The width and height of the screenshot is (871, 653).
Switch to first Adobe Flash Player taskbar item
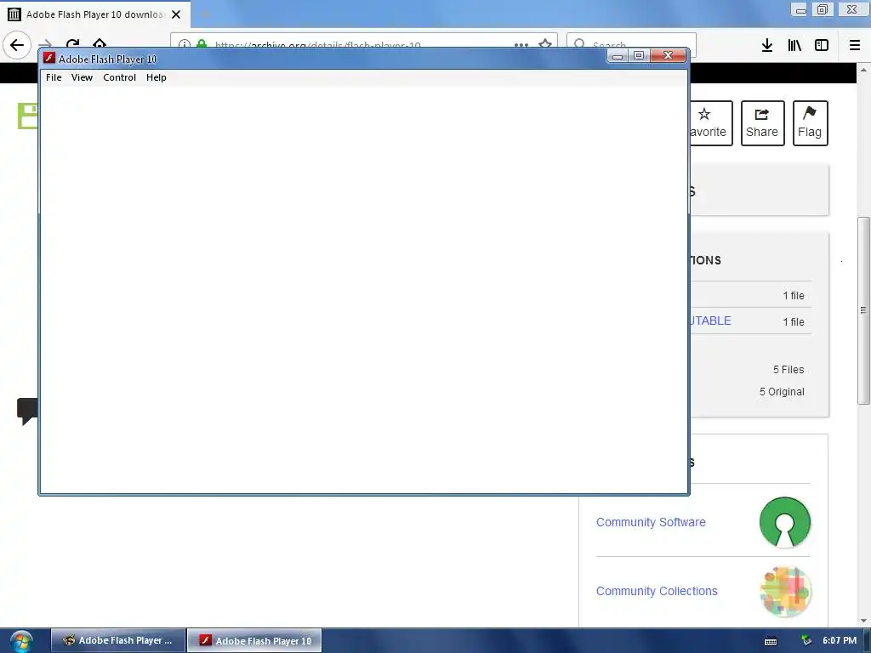118,641
